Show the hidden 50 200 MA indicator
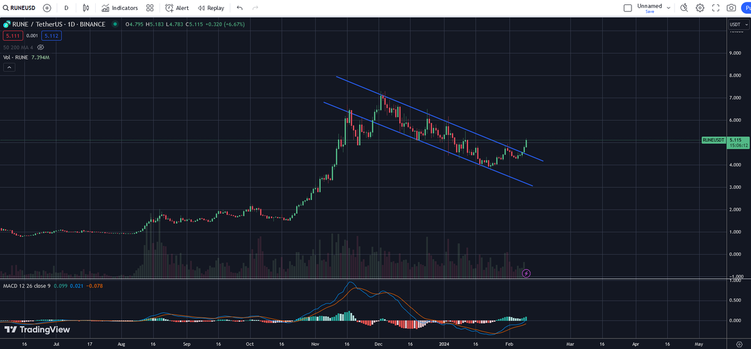Screen dimensions: 751x349 coord(41,47)
